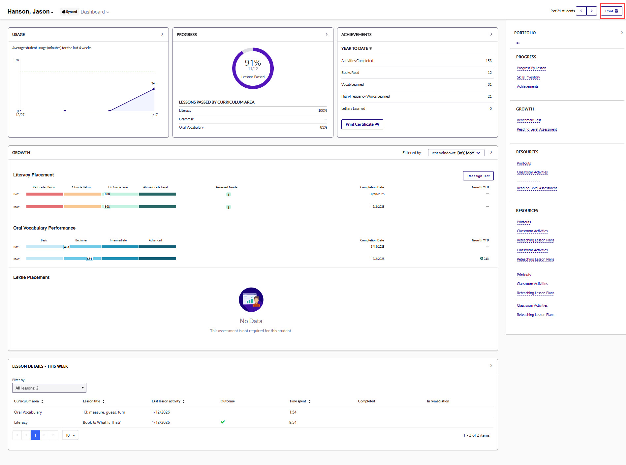Click the No Data illustration icon
This screenshot has height=465, width=626.
point(251,299)
